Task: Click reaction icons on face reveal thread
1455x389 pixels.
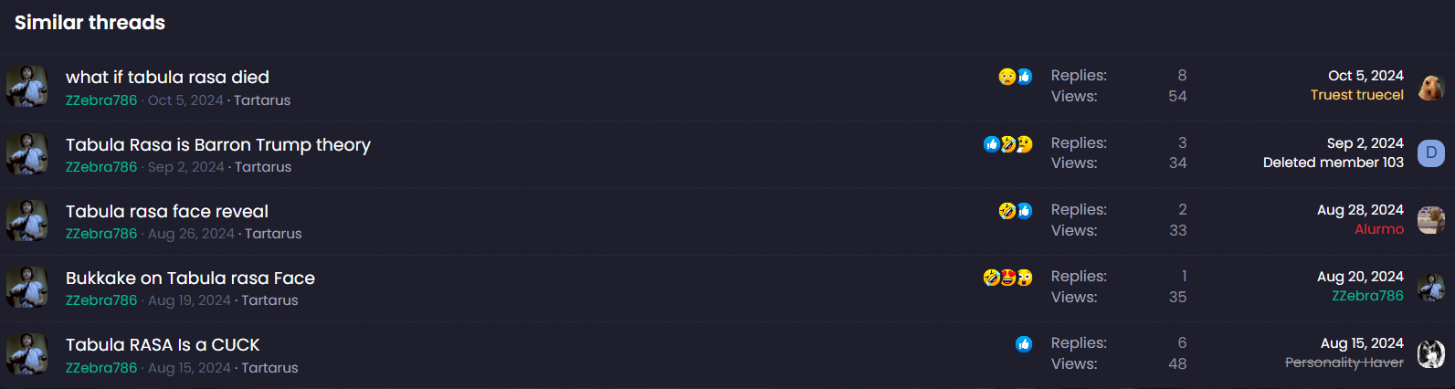Action: pos(1015,211)
